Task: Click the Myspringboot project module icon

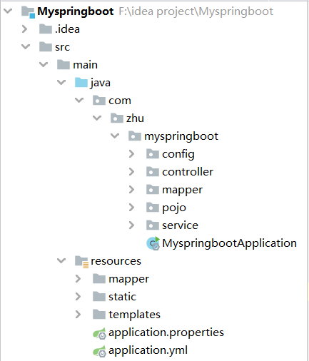Action: tap(28, 12)
